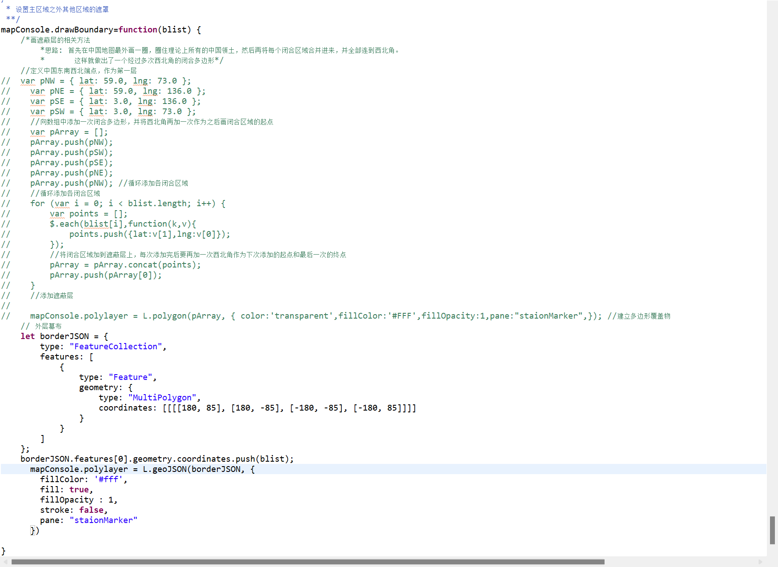Viewport: 778px width, 567px height.
Task: Place cursor on 'let borderJSON = {' line
Action: click(x=64, y=336)
